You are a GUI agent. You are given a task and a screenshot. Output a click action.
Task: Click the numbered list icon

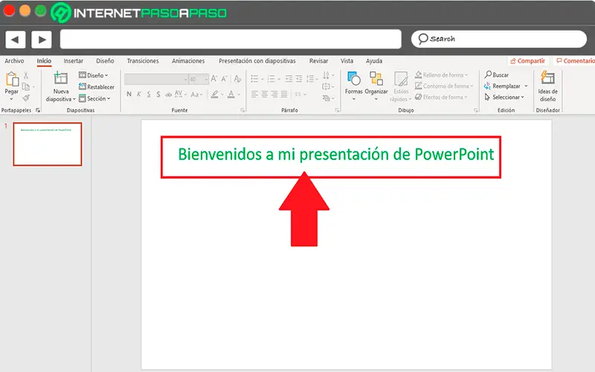(x=271, y=79)
